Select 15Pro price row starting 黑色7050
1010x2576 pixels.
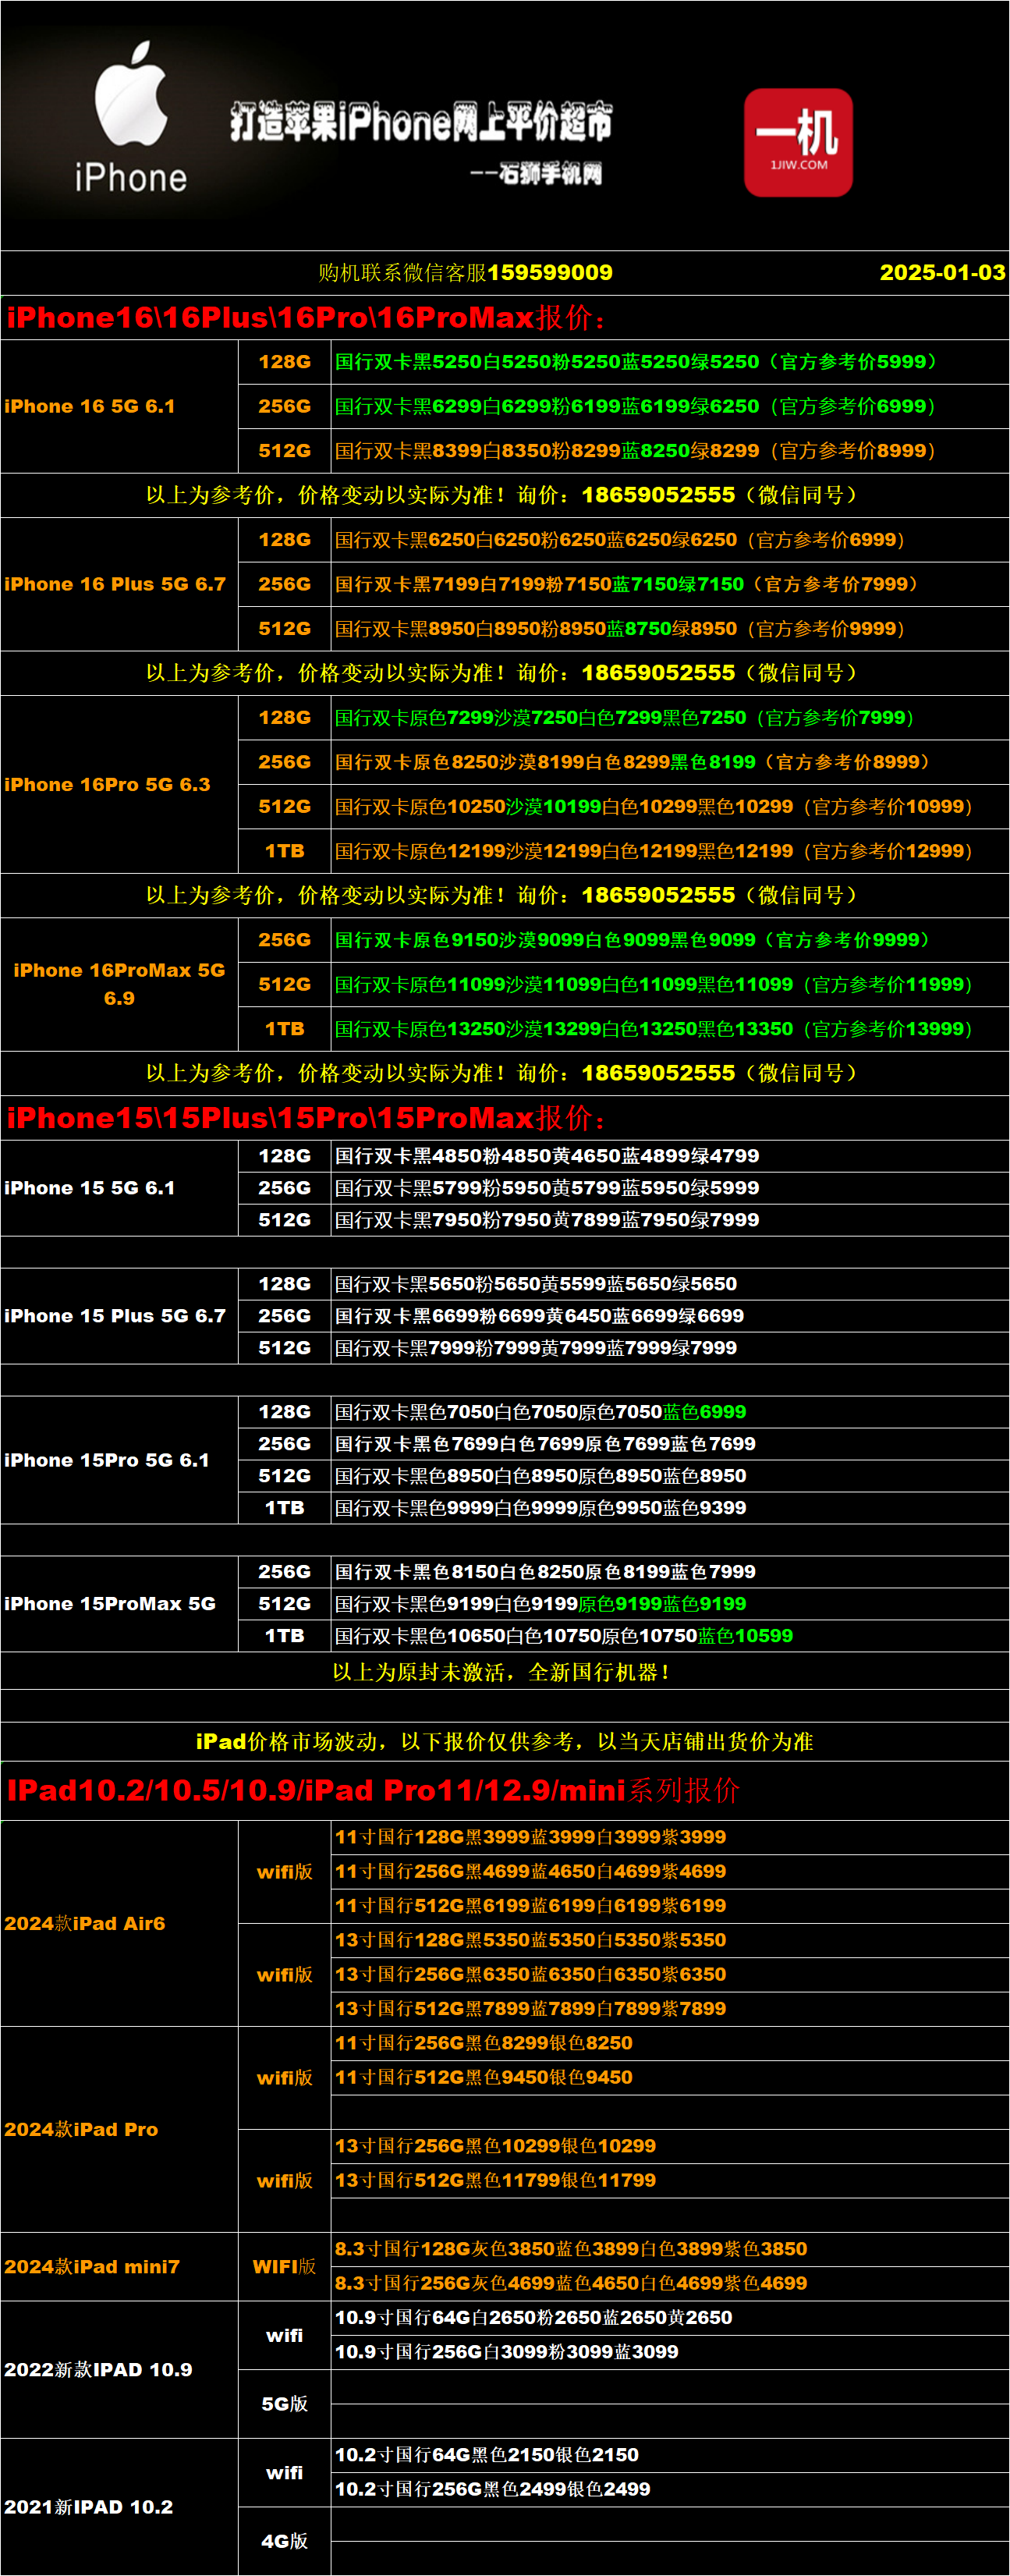click(x=669, y=1412)
